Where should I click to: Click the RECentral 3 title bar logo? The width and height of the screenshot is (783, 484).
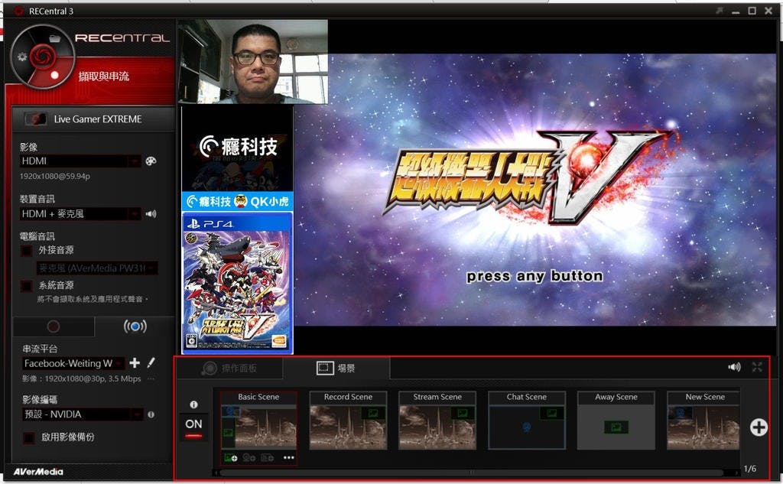(19, 11)
